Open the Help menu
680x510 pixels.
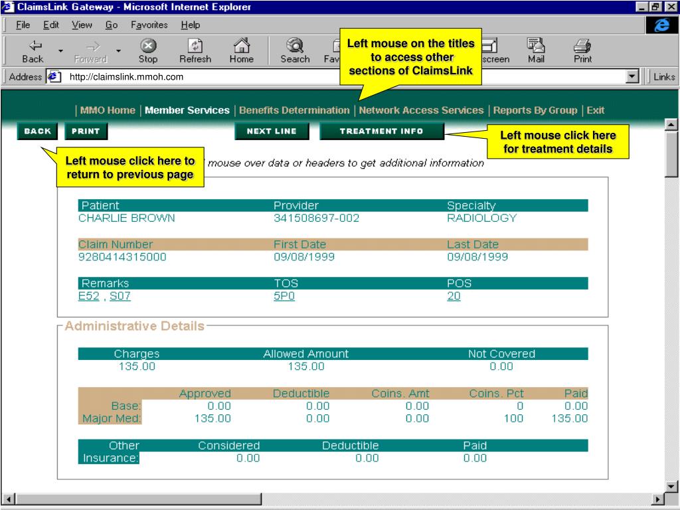pos(191,25)
